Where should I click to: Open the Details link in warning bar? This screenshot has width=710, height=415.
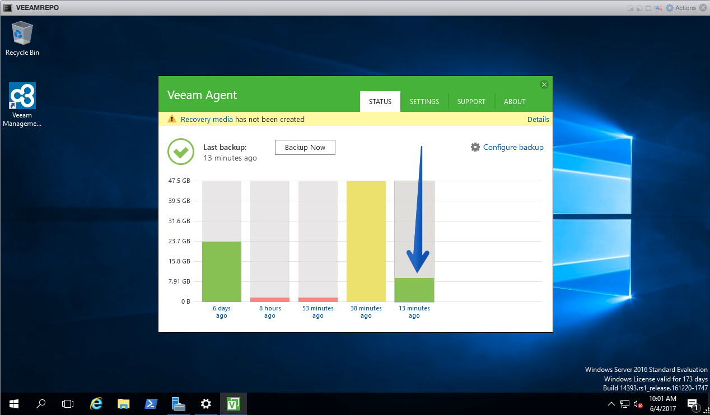click(538, 119)
